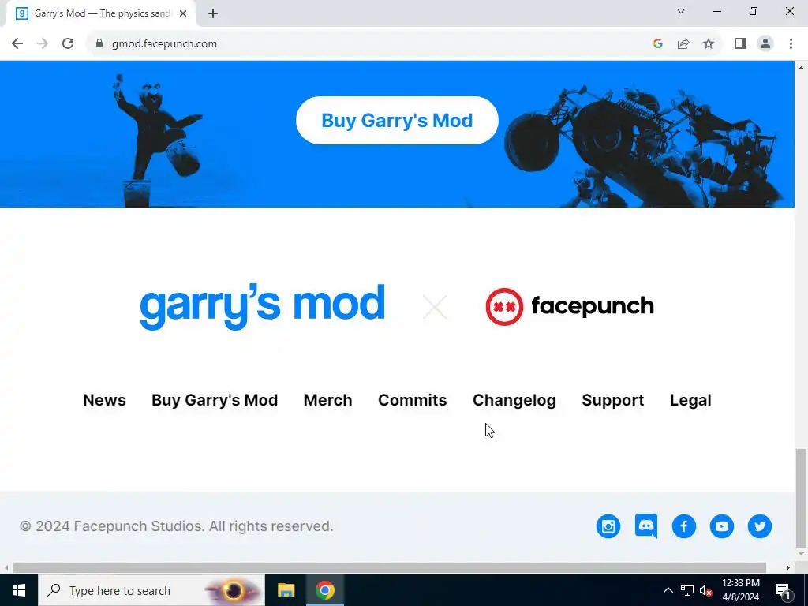
Task: Click the Google icon in address bar
Action: tap(657, 44)
